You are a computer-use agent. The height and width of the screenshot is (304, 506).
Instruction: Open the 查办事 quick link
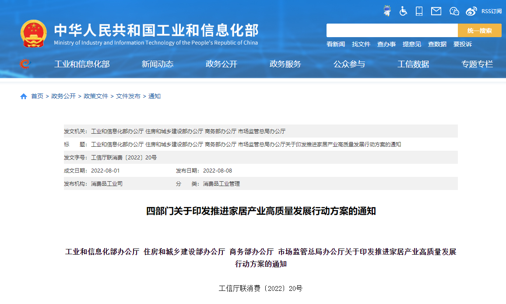[x=386, y=44]
